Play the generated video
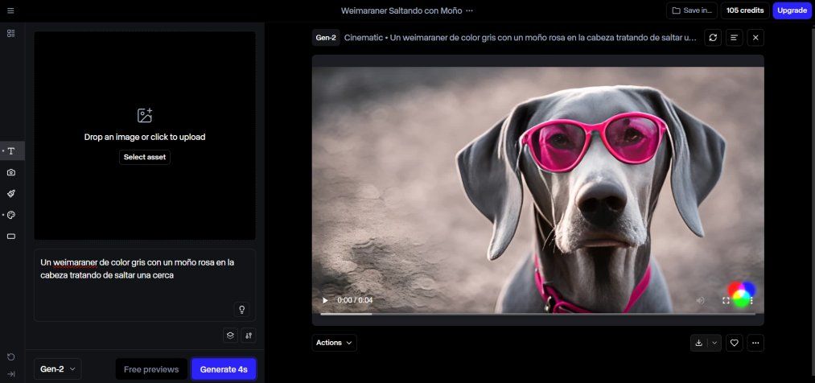Screen dimensions: 815x383 point(325,300)
